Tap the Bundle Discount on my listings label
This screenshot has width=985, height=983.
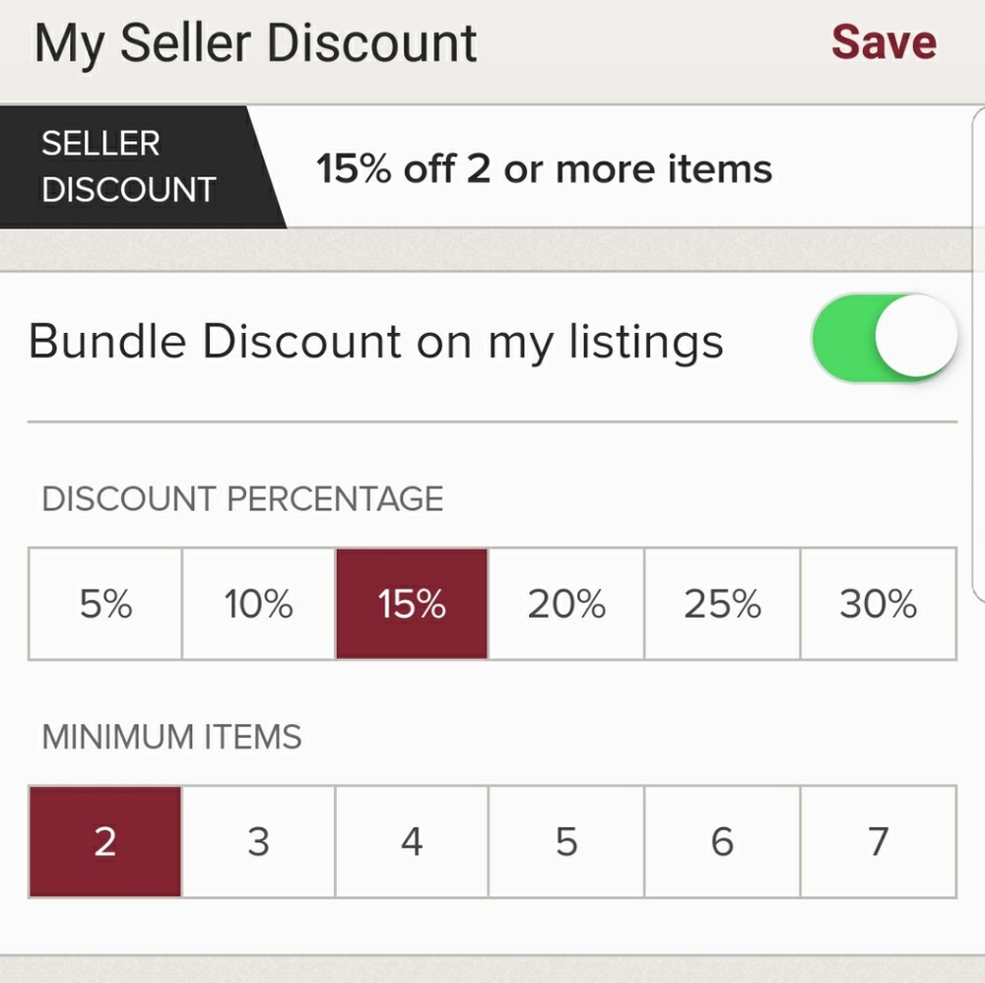376,343
